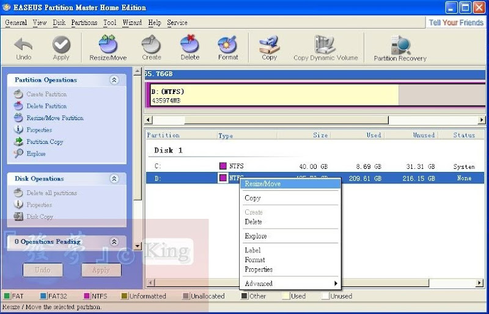Open the Partitions menu

(84, 23)
